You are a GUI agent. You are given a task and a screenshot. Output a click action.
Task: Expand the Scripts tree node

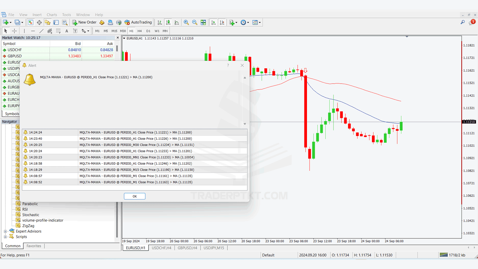pyautogui.click(x=6, y=236)
